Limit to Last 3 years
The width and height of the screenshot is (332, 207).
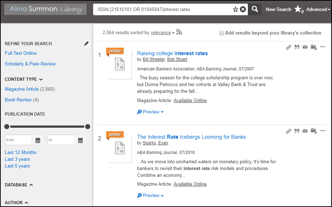coord(17,159)
